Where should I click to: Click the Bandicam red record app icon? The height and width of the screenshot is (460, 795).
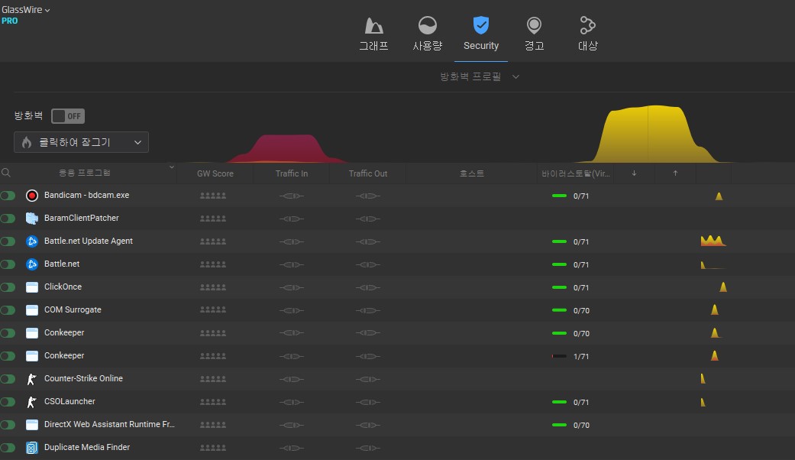tap(32, 196)
